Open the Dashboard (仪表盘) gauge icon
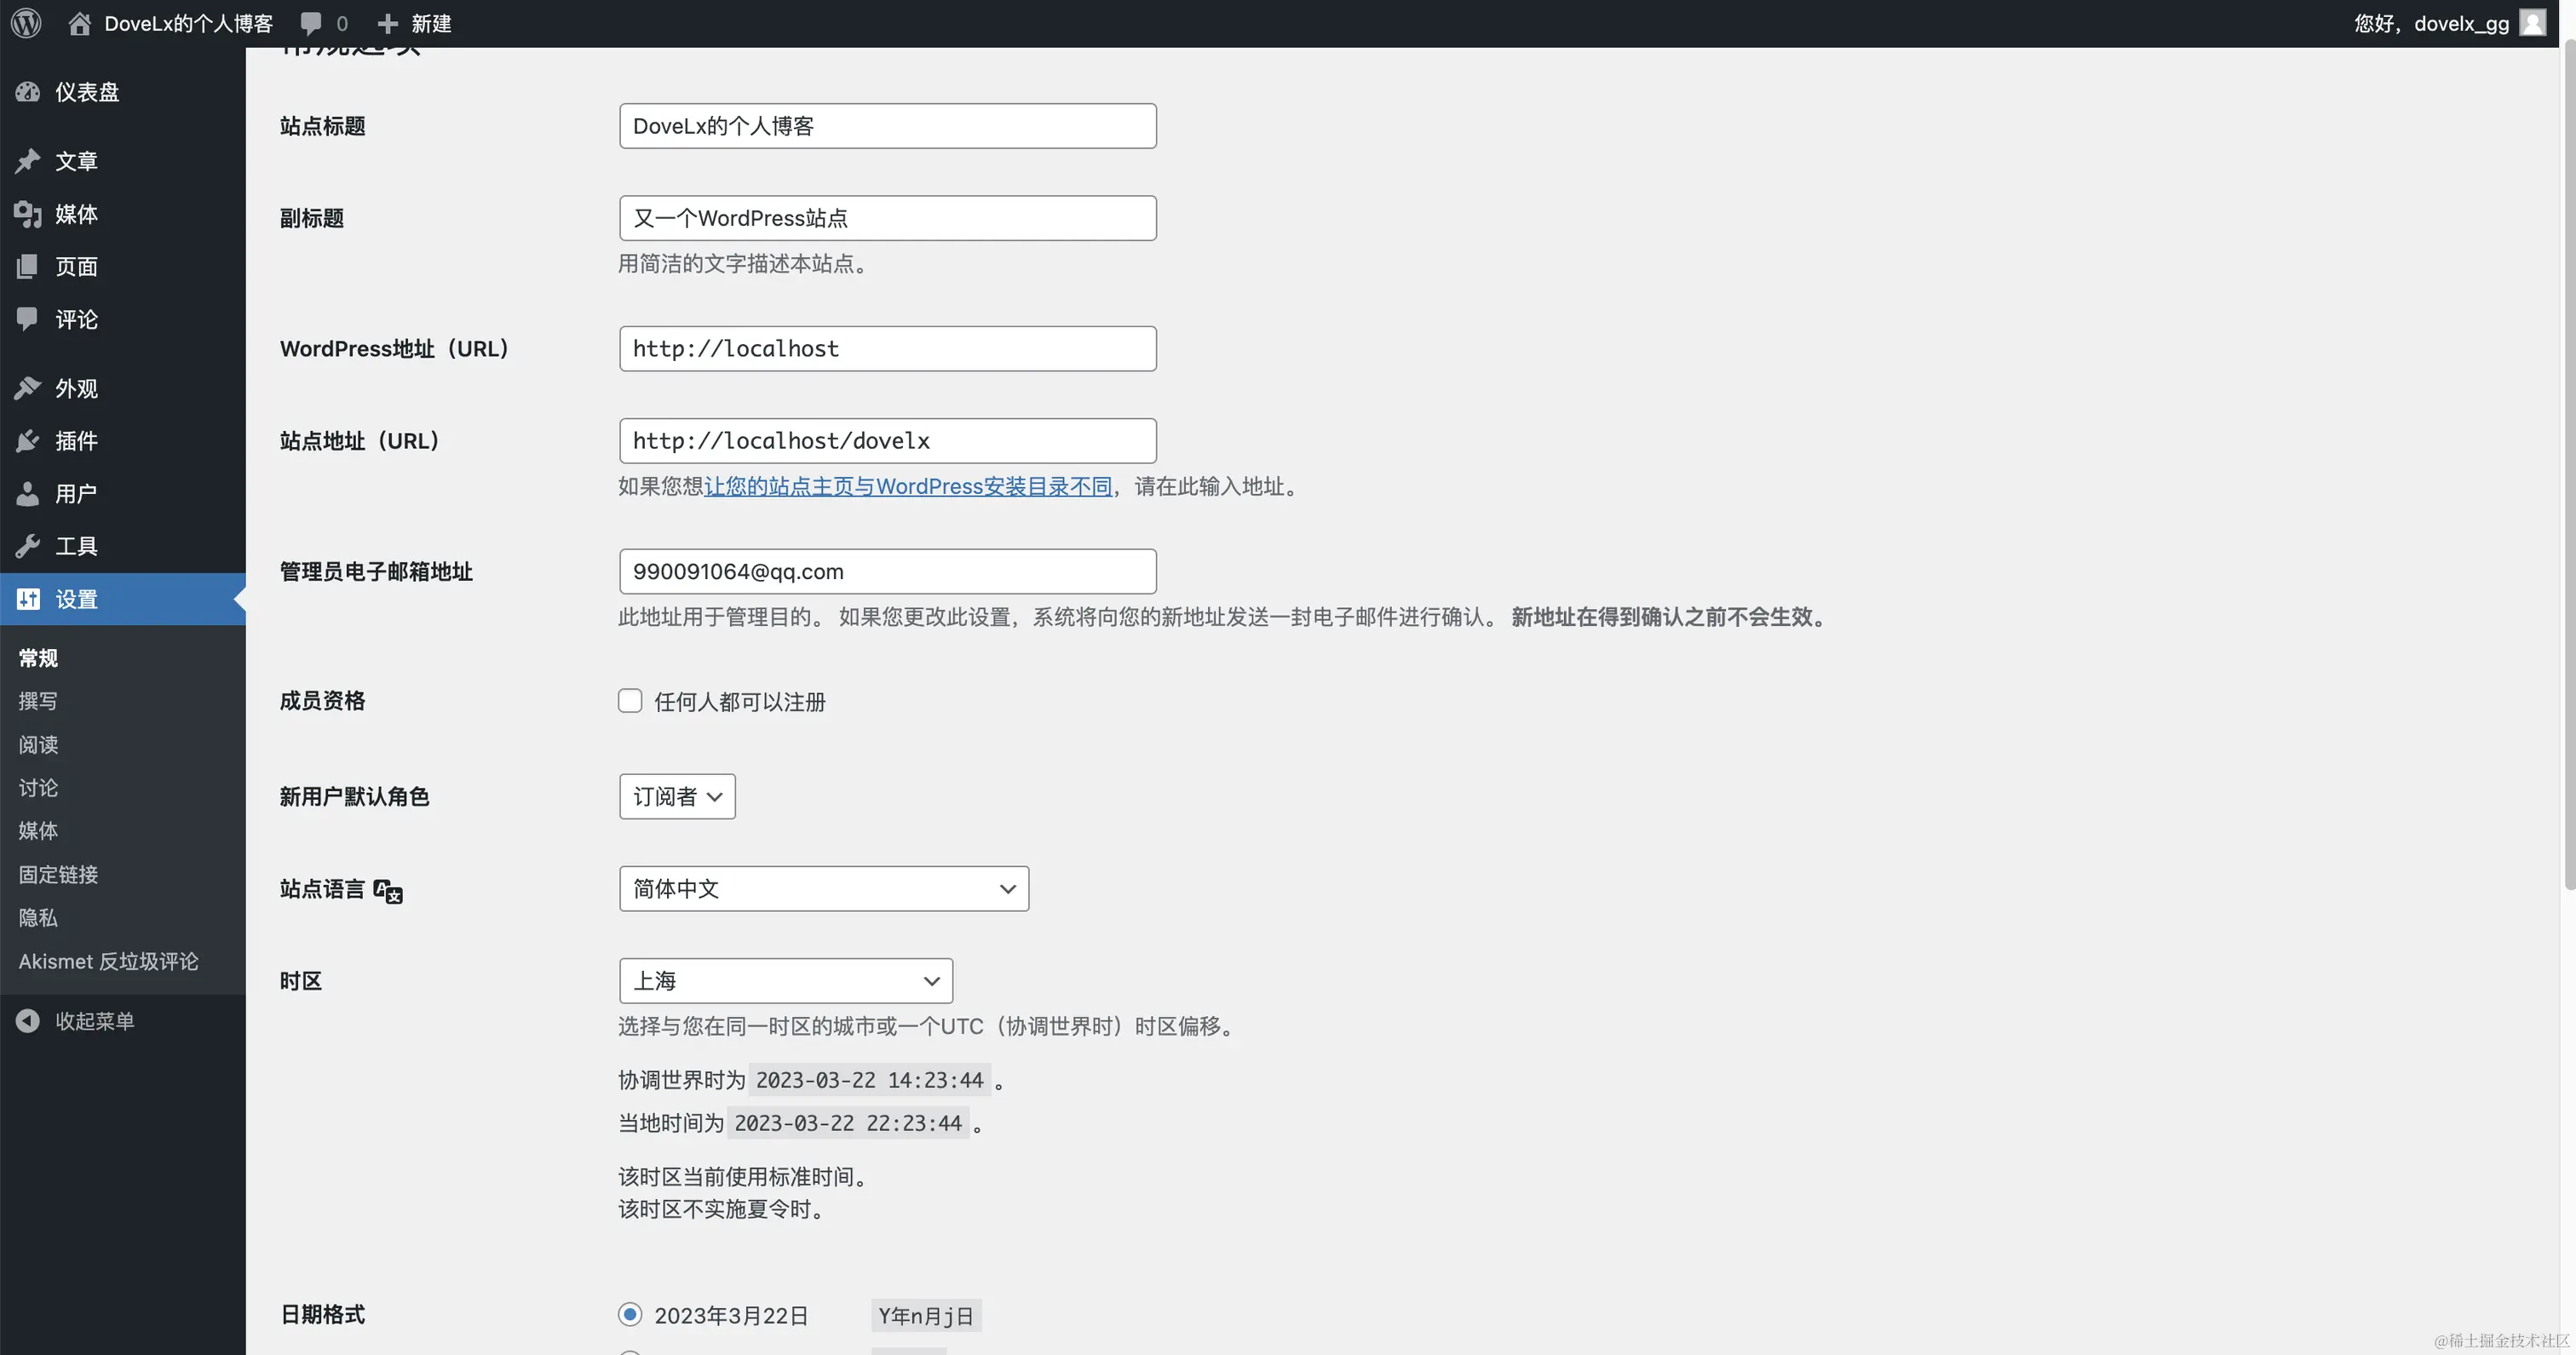The image size is (2576, 1355). tap(28, 92)
